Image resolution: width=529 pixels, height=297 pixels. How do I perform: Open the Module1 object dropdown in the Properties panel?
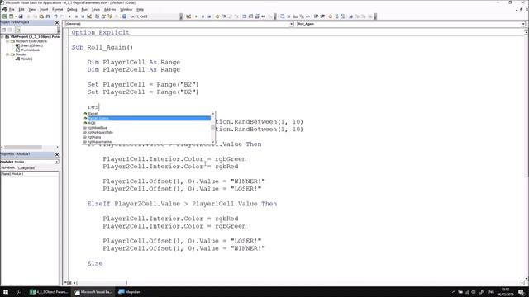tap(57, 162)
